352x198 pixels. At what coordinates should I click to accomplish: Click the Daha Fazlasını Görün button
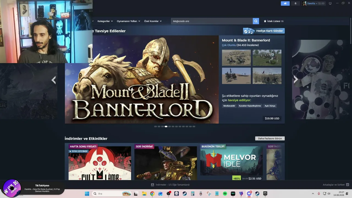pyautogui.click(x=270, y=139)
